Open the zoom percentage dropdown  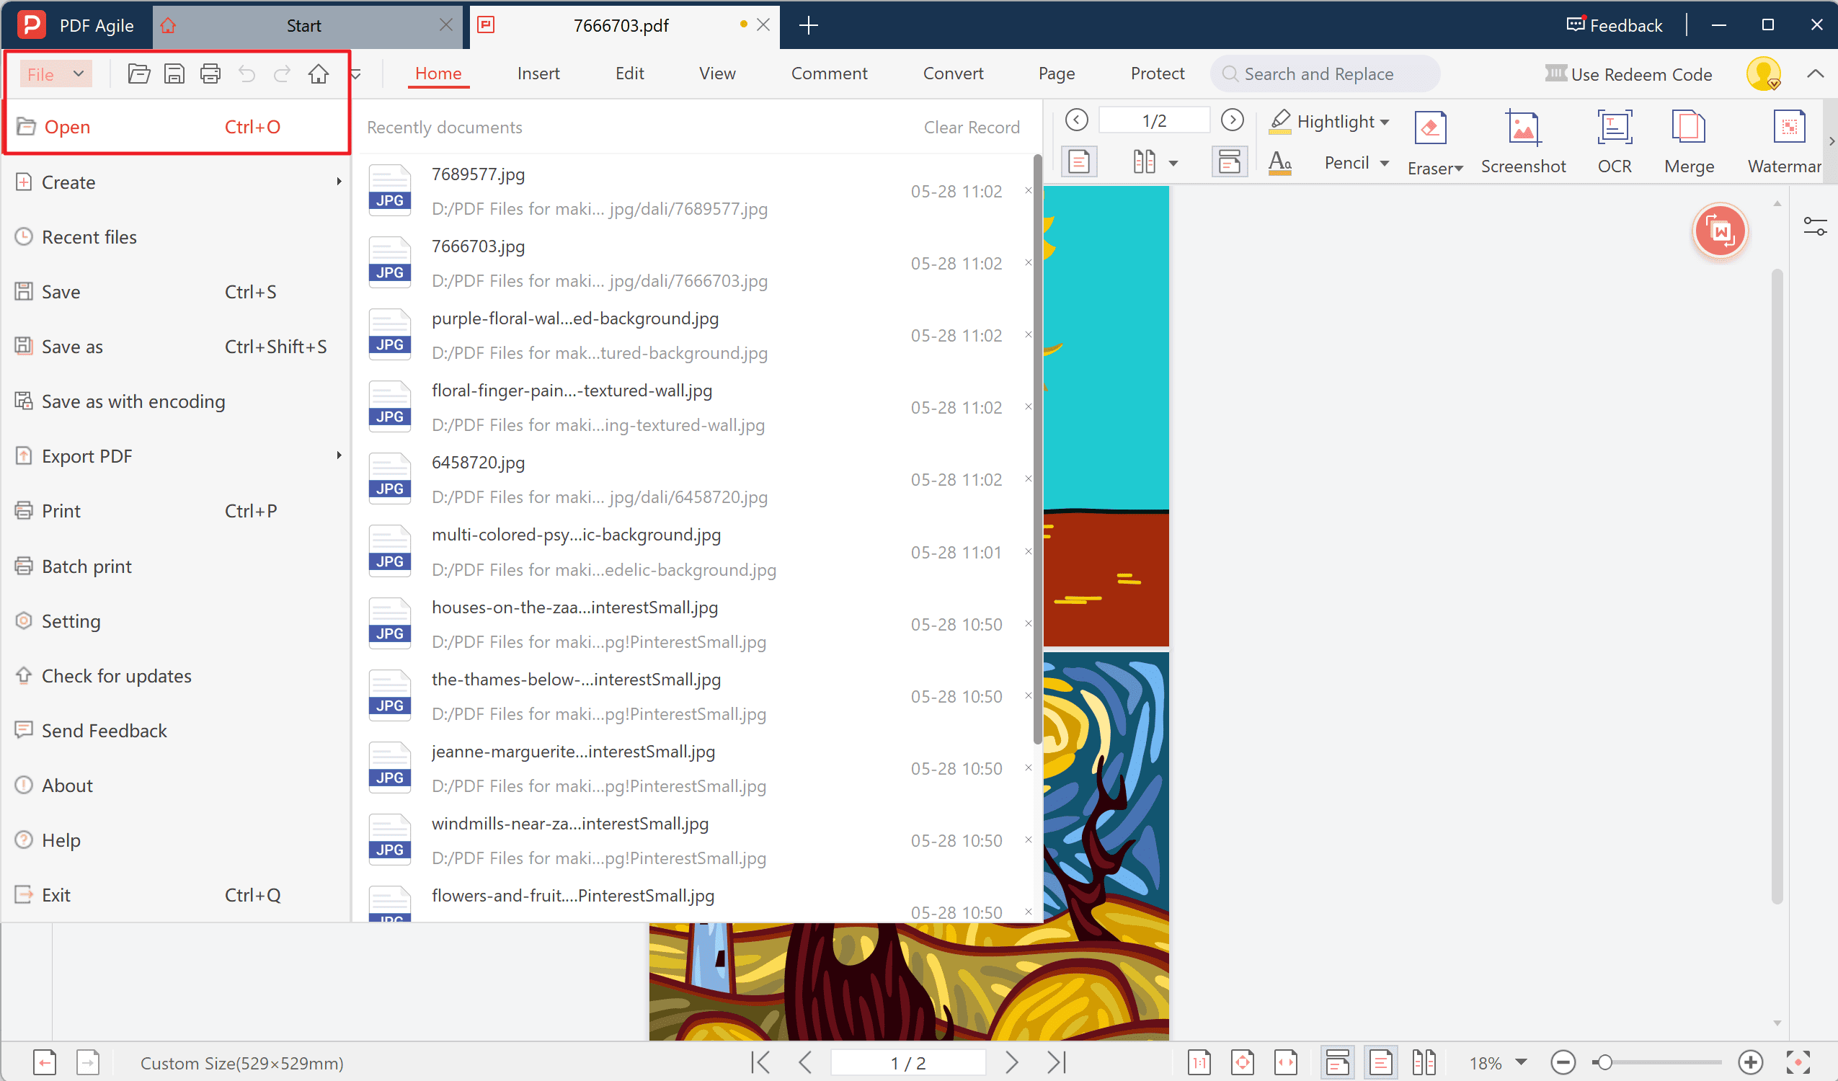click(x=1521, y=1062)
